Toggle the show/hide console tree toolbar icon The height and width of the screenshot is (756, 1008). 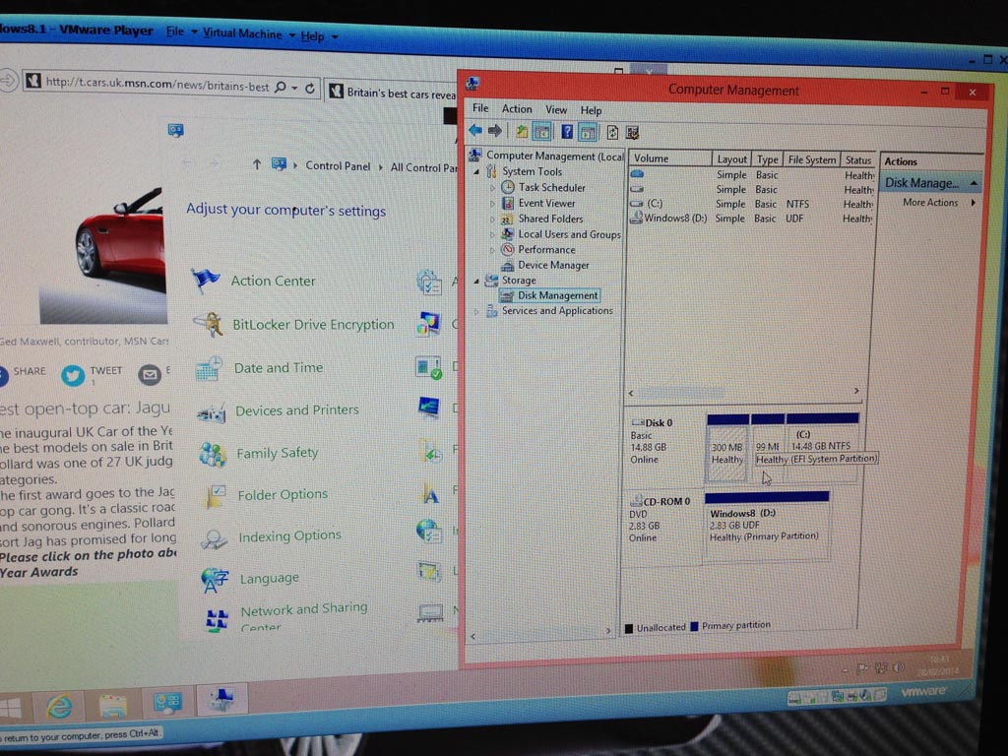tap(542, 133)
